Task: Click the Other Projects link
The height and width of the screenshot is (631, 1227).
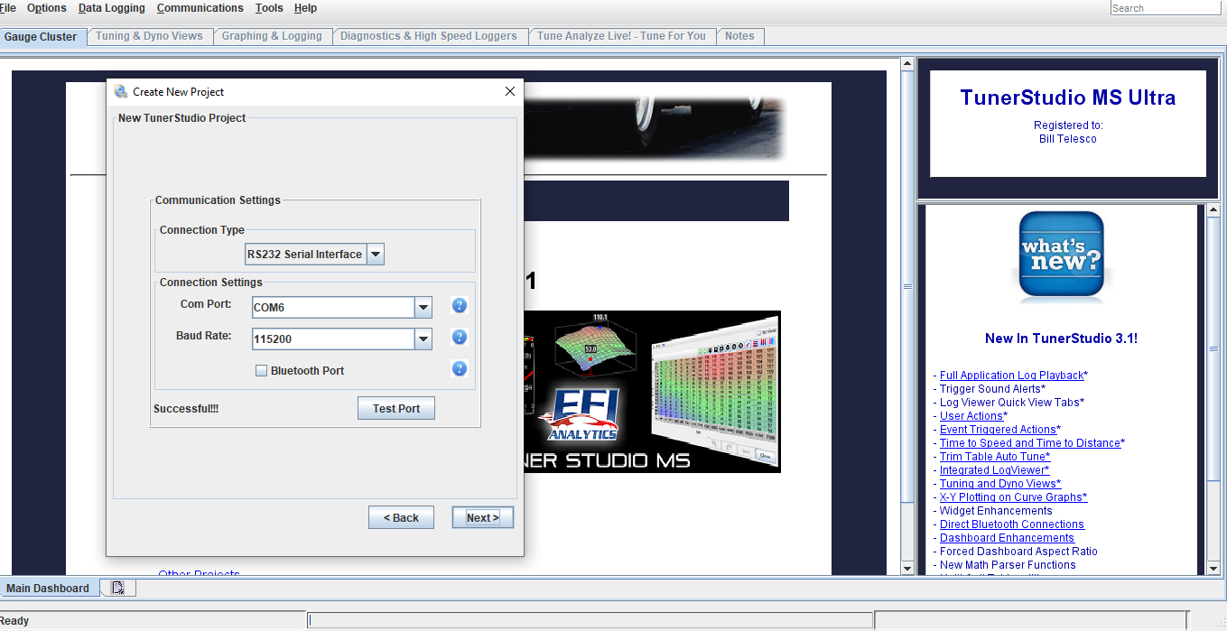Action: [199, 573]
